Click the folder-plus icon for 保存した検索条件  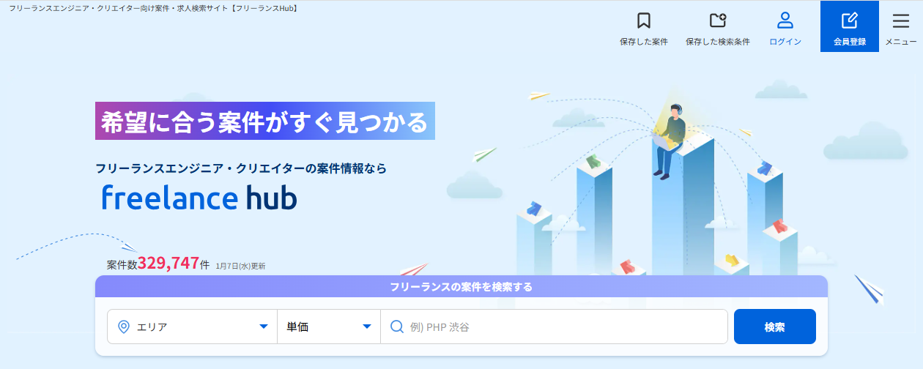717,20
